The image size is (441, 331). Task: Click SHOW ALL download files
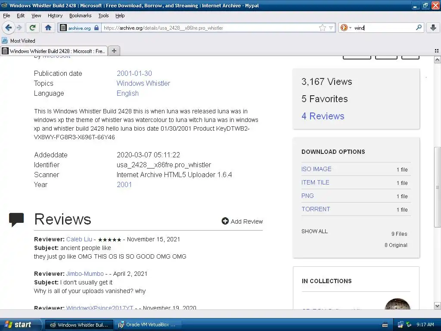pos(314,231)
